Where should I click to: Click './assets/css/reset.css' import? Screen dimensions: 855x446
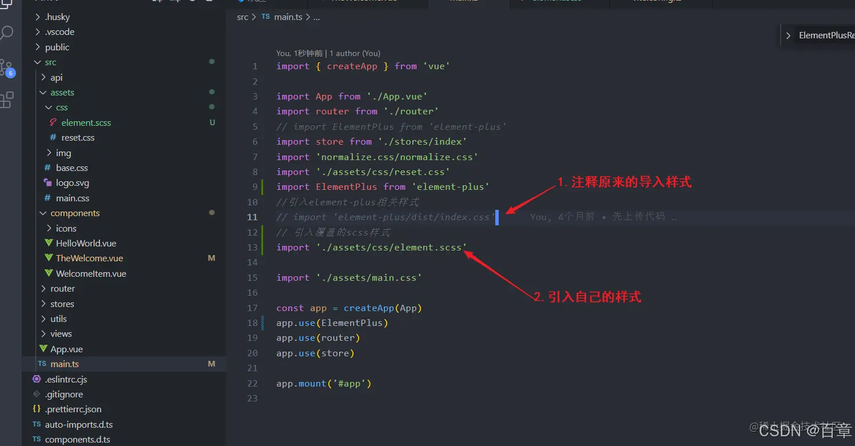(x=383, y=172)
